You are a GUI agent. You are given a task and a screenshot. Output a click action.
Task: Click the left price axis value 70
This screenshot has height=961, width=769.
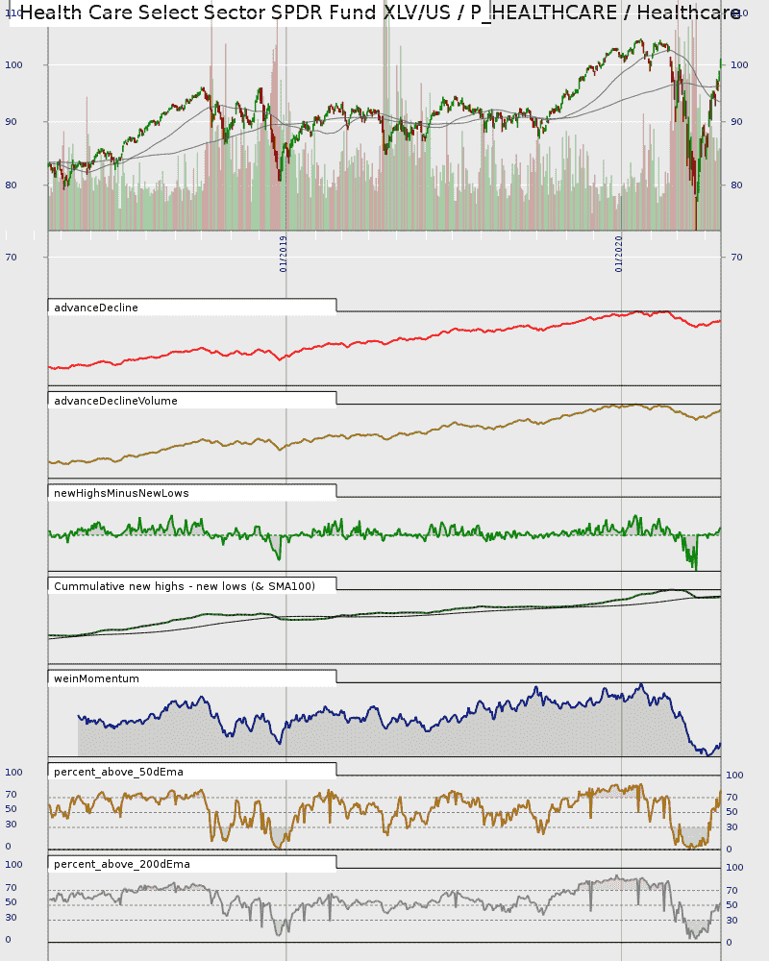tap(11, 258)
